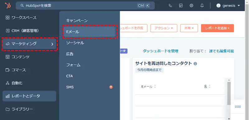Image resolution: width=249 pixels, height=120 pixels.
Task: Open the marketplace storefront icon
Action: pos(181,6)
